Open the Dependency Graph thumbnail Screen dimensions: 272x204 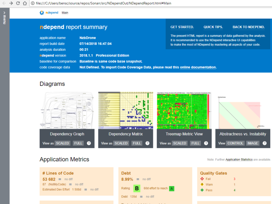pos(67,110)
